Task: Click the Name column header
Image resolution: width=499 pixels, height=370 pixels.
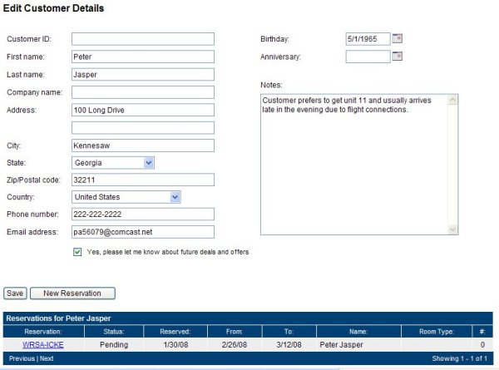Action: click(358, 332)
